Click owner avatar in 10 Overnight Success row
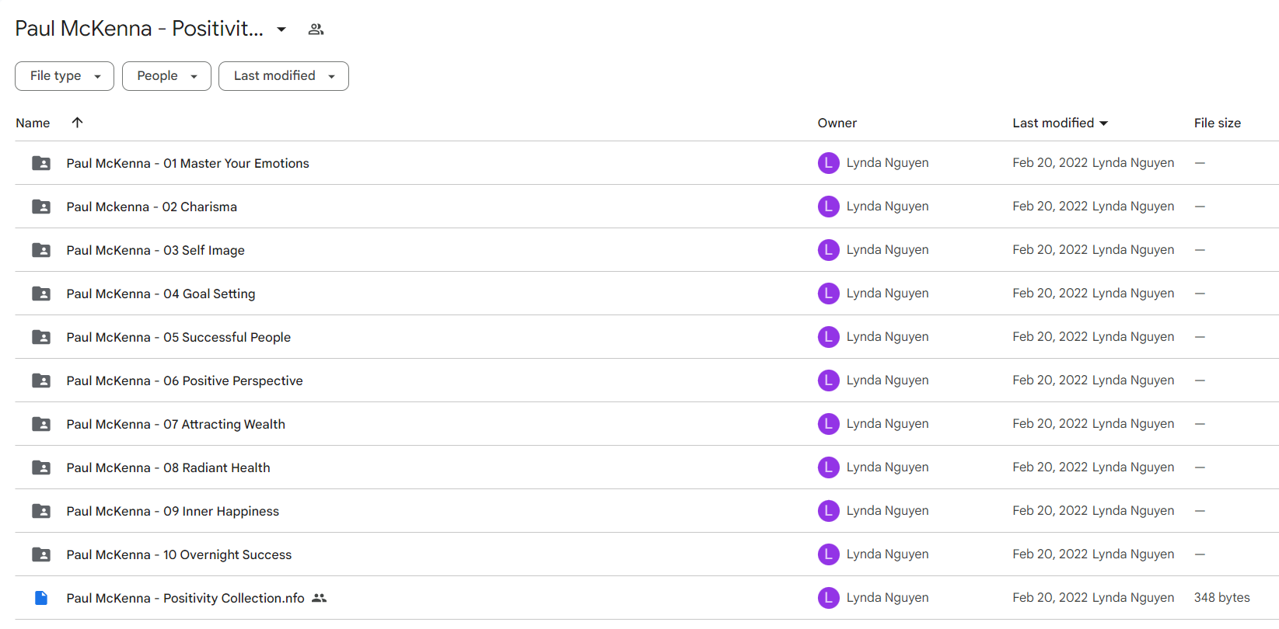This screenshot has height=629, width=1279. click(x=829, y=554)
